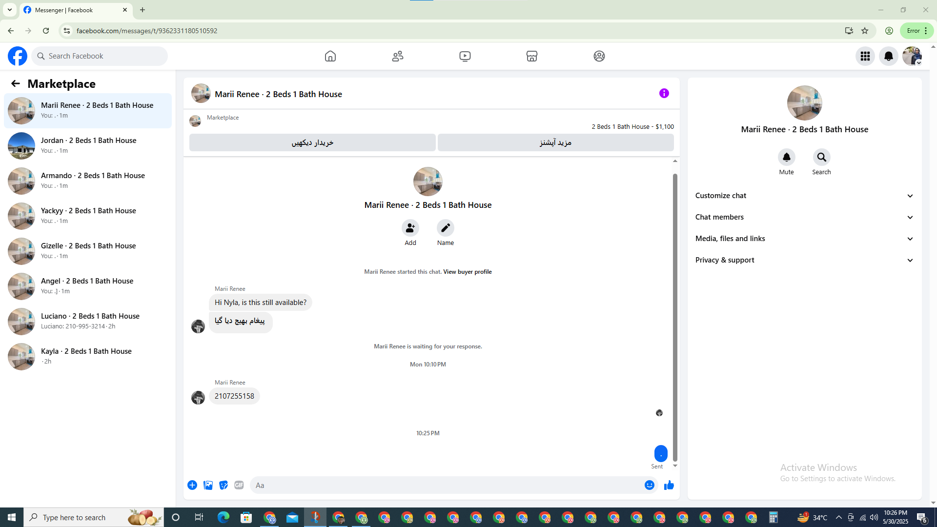This screenshot has height=527, width=937.
Task: Open the Luciano conversation
Action: point(88,322)
